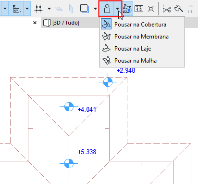Click the Gravity weight toolbar icon
The height and width of the screenshot is (184, 198).
107,9
